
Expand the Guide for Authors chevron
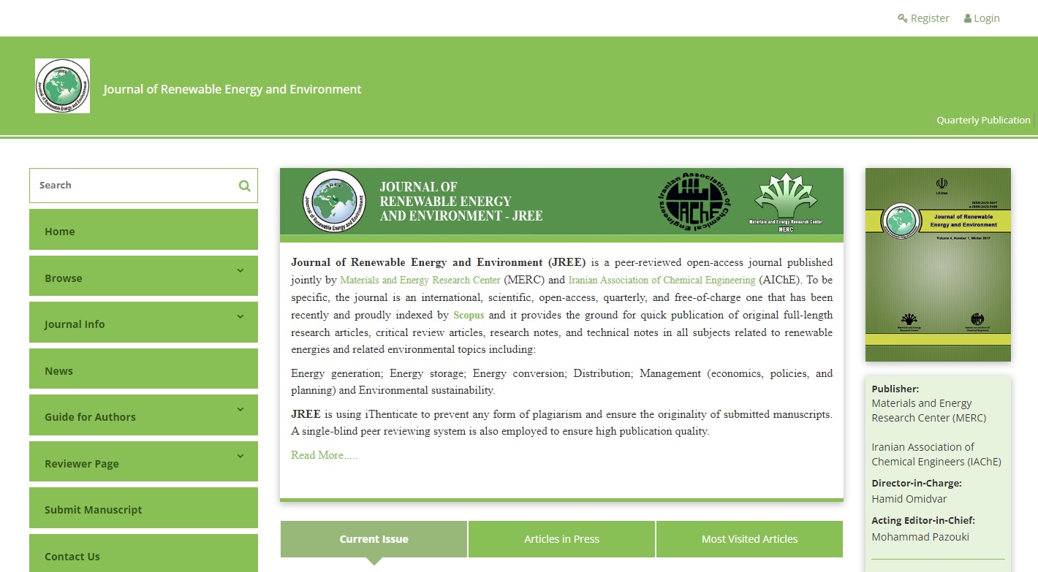[240, 410]
